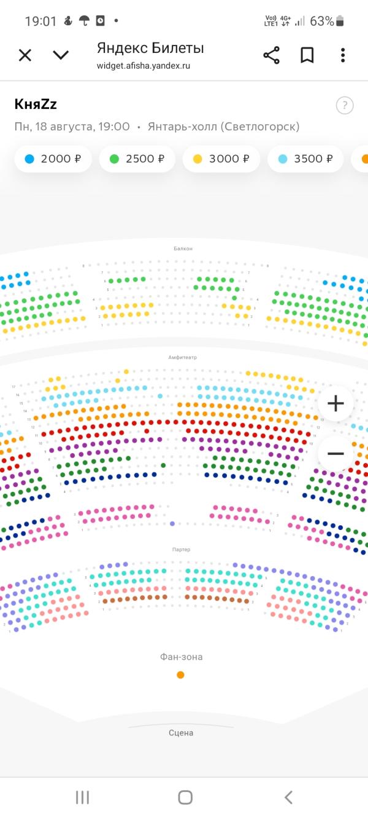
Task: Tap the Фан-зона label
Action: tap(182, 657)
